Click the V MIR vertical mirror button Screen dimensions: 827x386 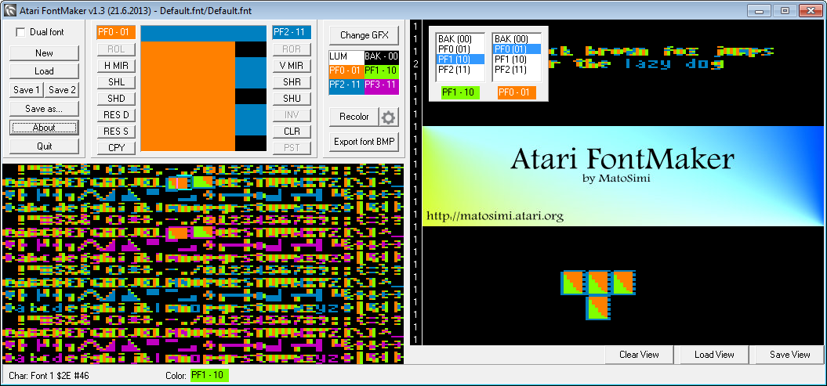pos(292,66)
